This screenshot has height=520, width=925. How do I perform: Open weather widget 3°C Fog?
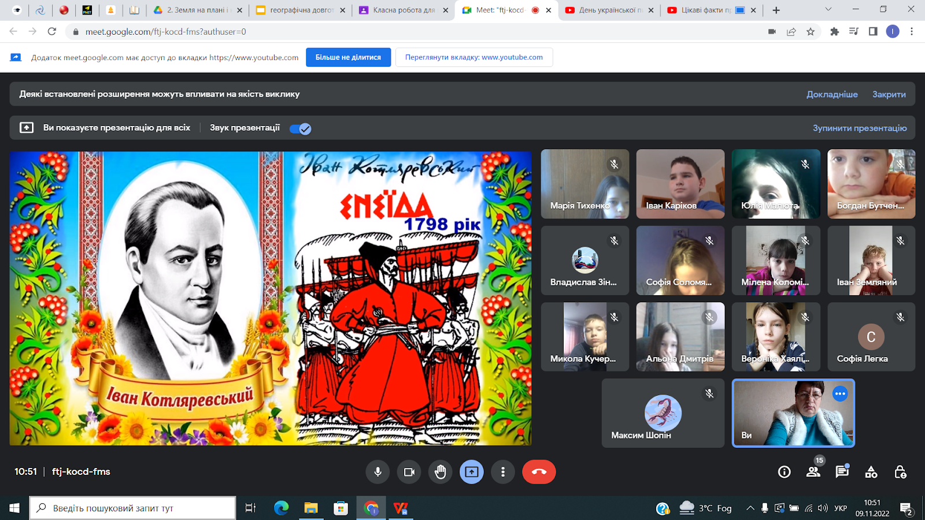tap(706, 508)
